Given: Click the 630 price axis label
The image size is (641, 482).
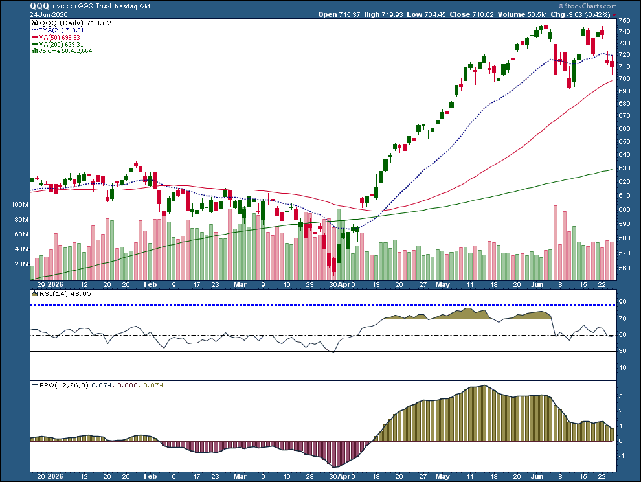Looking at the screenshot, I should coord(624,168).
